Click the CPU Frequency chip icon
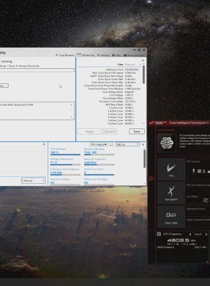 pyautogui.click(x=159, y=234)
